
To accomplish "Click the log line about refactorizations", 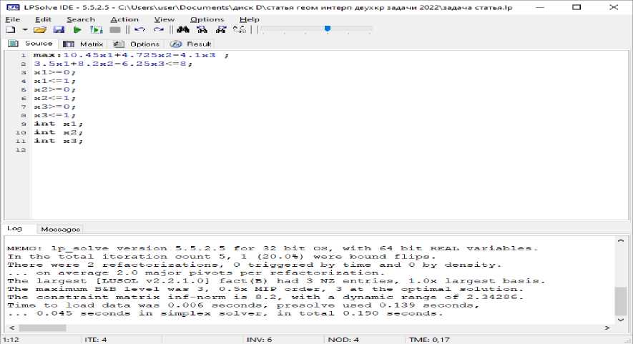I will coord(255,265).
